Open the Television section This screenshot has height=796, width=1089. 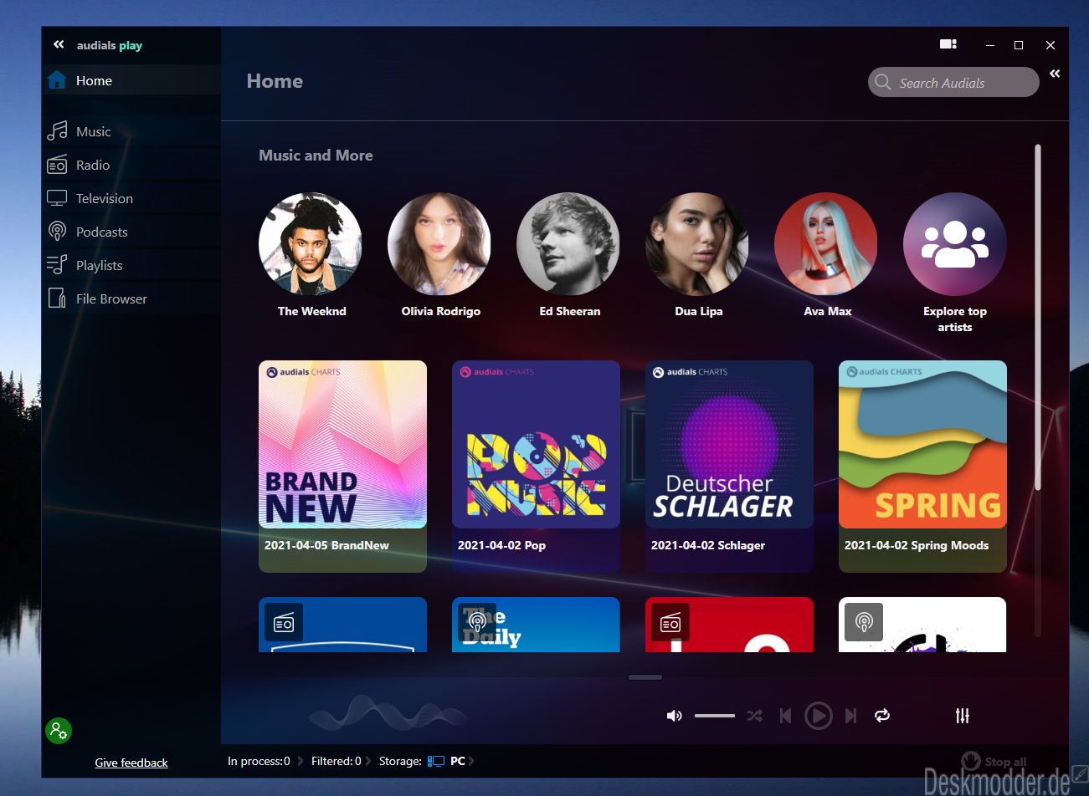[131, 198]
